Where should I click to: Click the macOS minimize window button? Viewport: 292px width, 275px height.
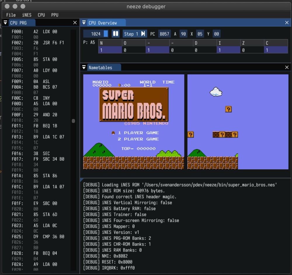point(15,6)
